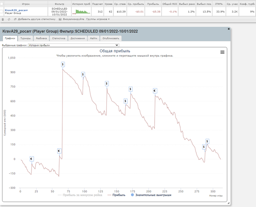The height and width of the screenshot is (207, 256).
Task: Toggle 'Прибыль за минусом рейка' legend series
Action: [x=80, y=195]
